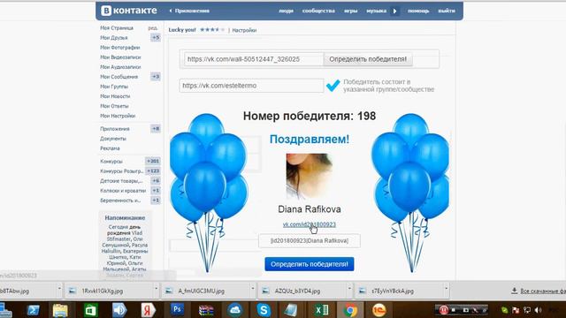The image size is (566, 318).
Task: Click the blue speaker app taskbar icon
Action: [x=119, y=310]
